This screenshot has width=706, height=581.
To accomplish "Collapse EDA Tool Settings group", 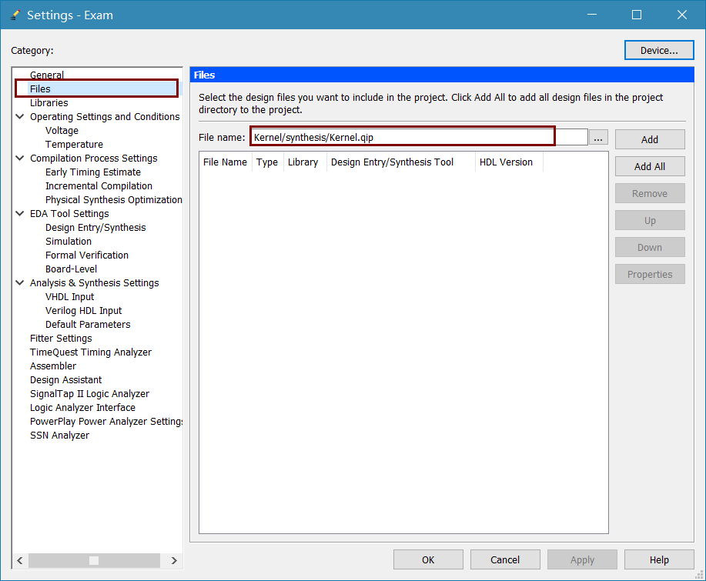I will pos(20,213).
